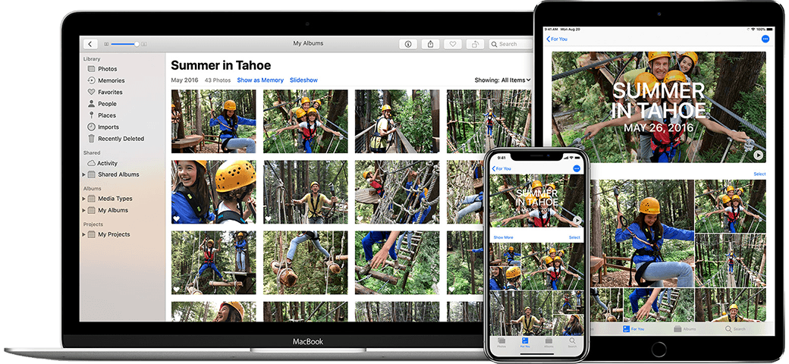
Task: Tap the blue more button on iPad
Action: 765,39
